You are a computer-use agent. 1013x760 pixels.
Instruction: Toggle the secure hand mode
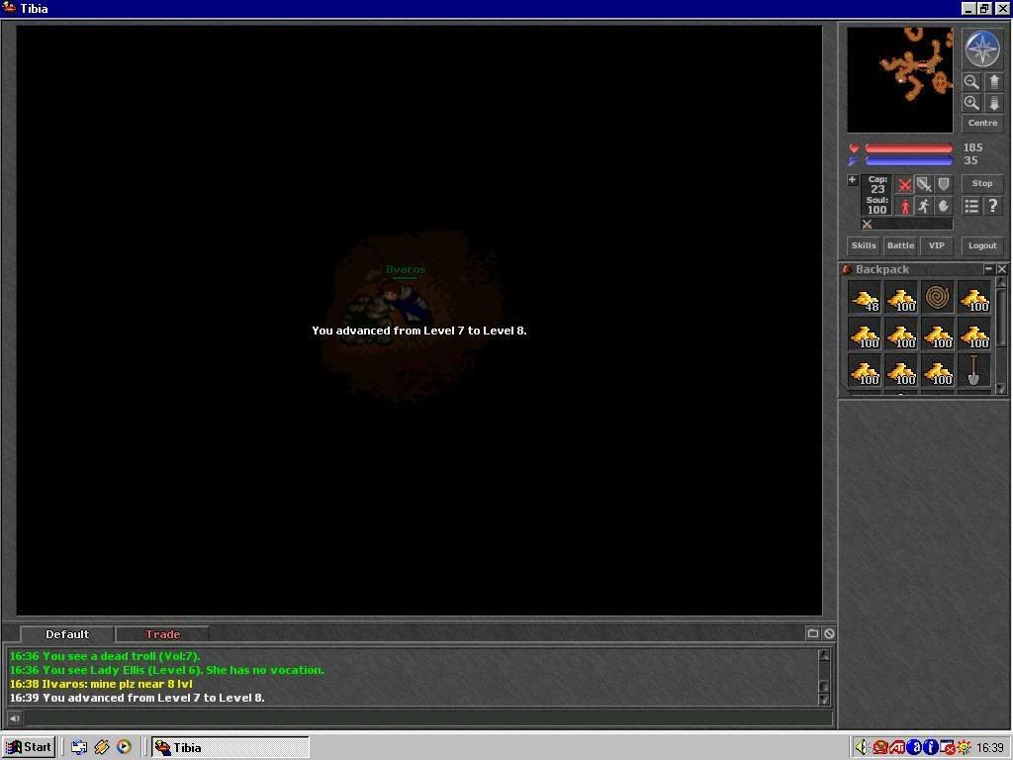click(x=944, y=206)
